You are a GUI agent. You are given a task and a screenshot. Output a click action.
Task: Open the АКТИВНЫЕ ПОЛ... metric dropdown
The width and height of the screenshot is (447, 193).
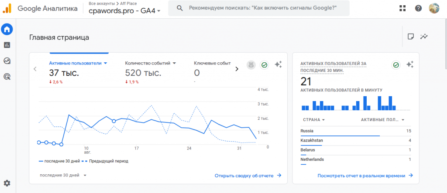(382, 120)
